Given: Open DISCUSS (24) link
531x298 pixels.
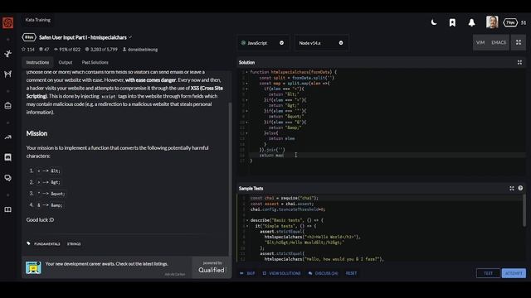Looking at the screenshot, I should (323, 273).
